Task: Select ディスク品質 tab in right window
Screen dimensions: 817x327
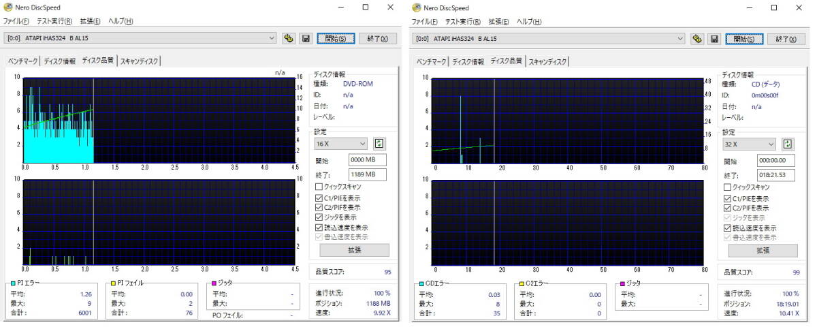Action: 507,60
